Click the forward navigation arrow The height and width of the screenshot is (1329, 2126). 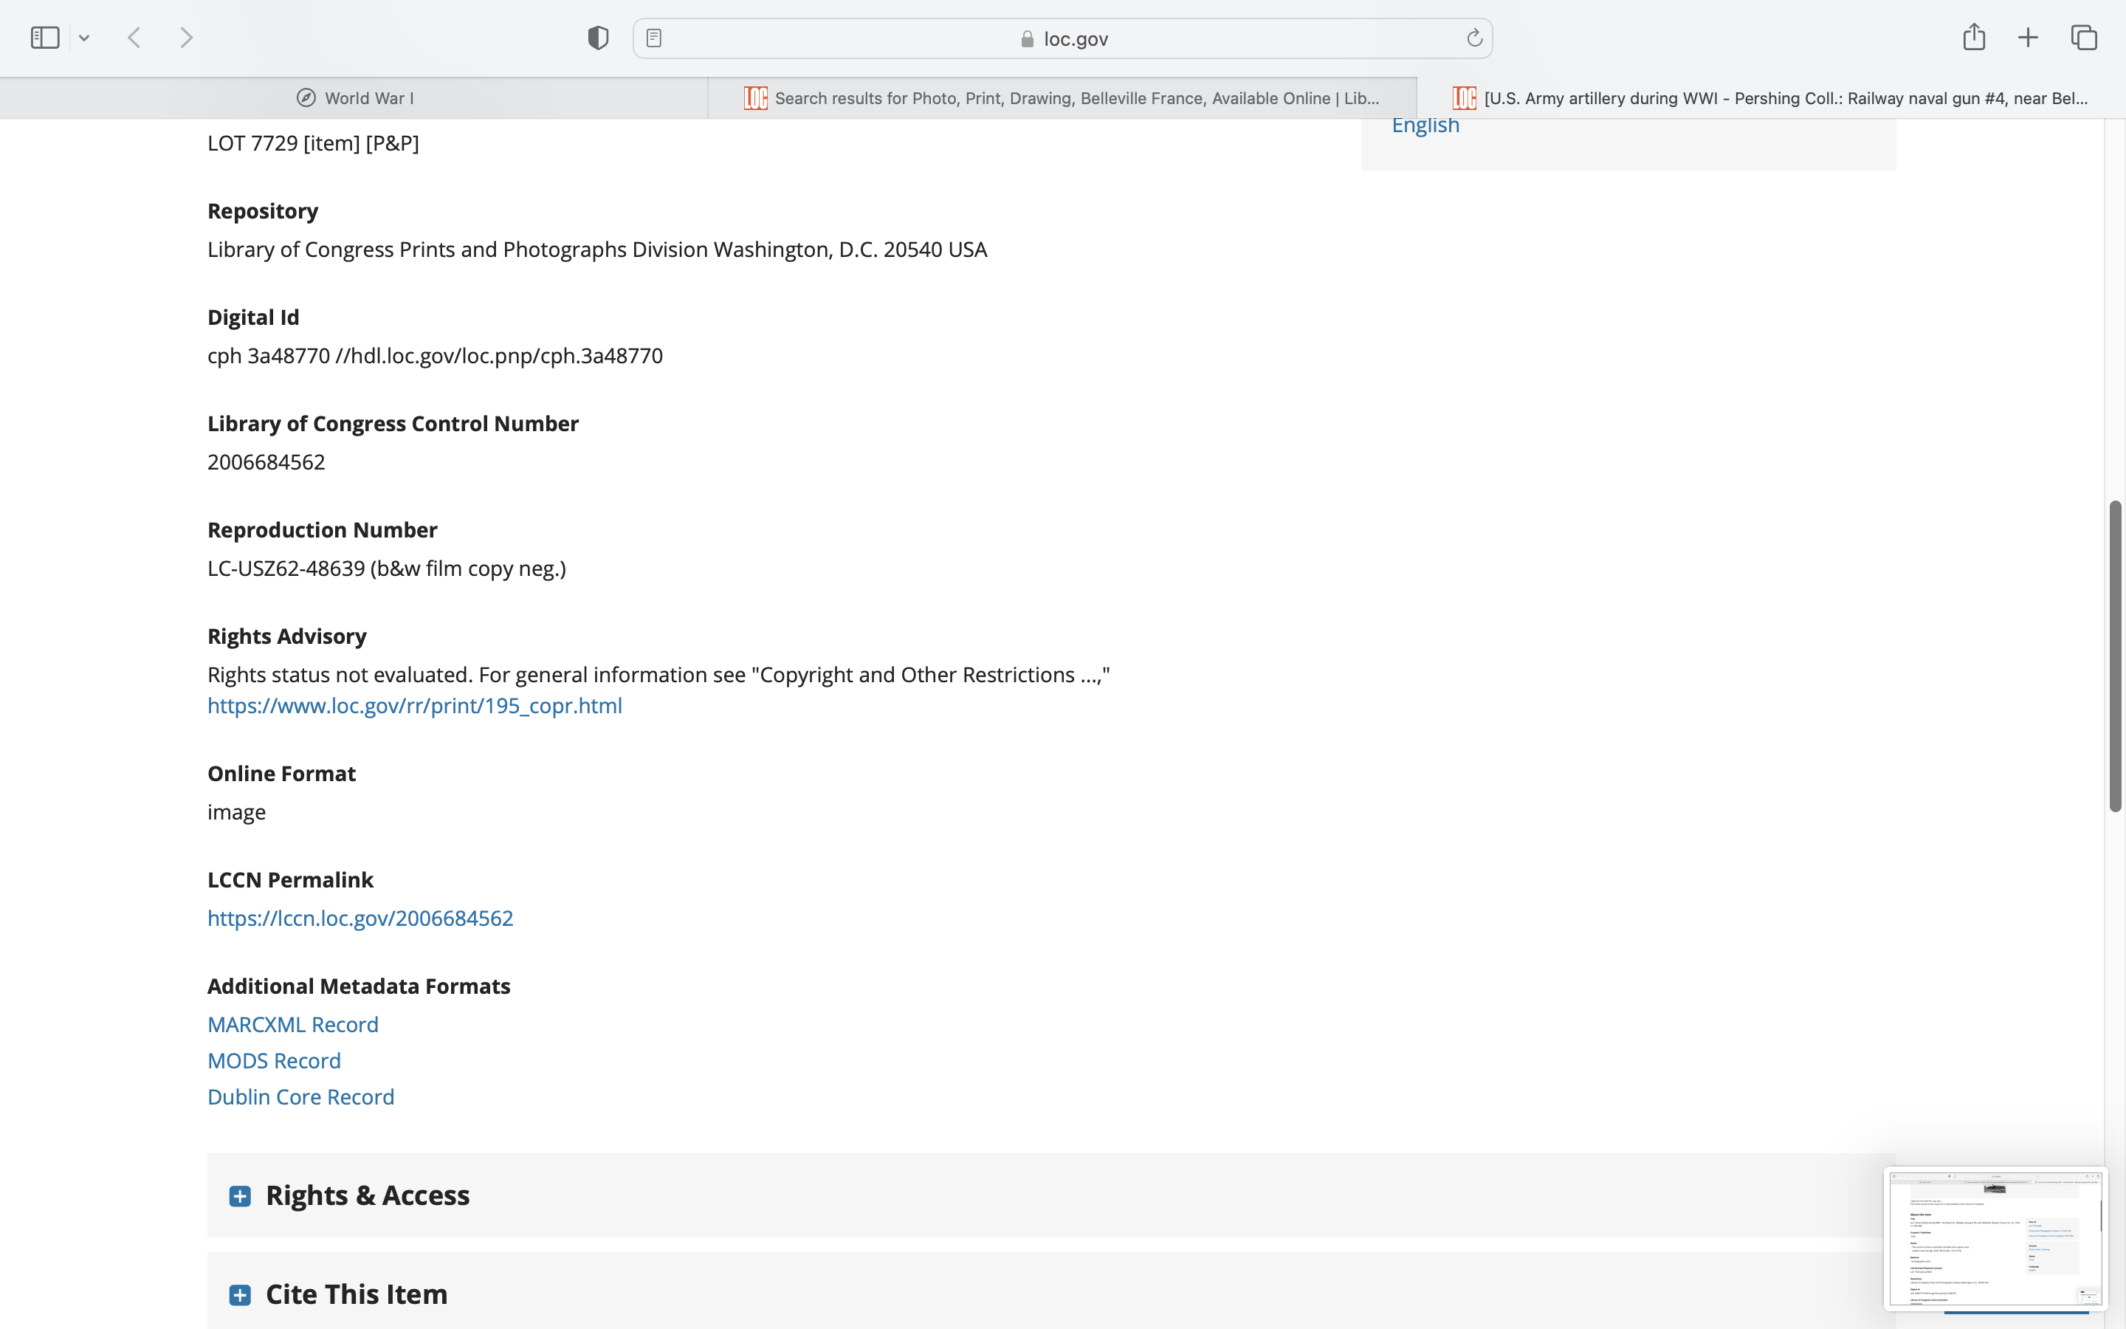pos(186,38)
